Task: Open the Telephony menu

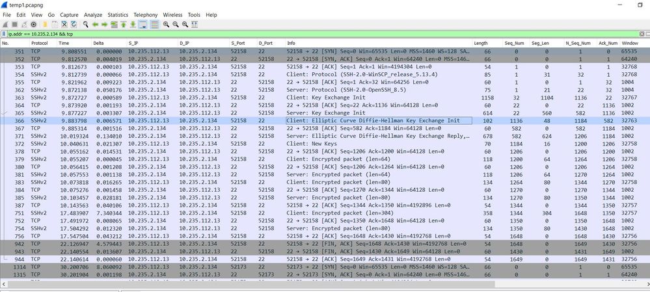Action: click(x=146, y=15)
